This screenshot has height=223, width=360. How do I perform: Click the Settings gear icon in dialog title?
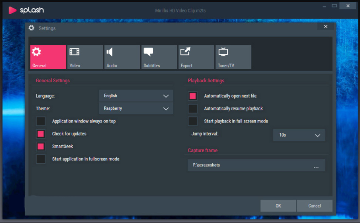click(x=31, y=28)
